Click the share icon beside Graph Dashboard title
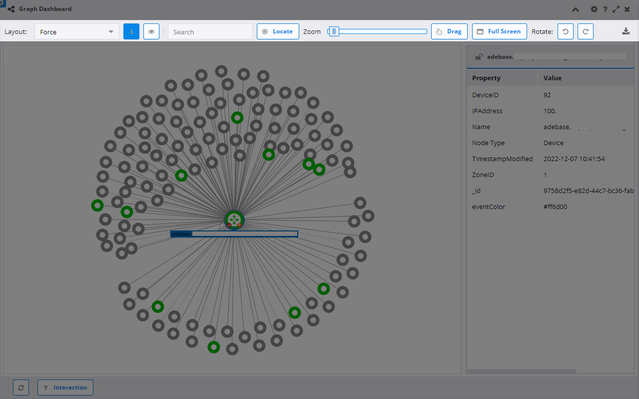Image resolution: width=639 pixels, height=399 pixels. coord(11,9)
